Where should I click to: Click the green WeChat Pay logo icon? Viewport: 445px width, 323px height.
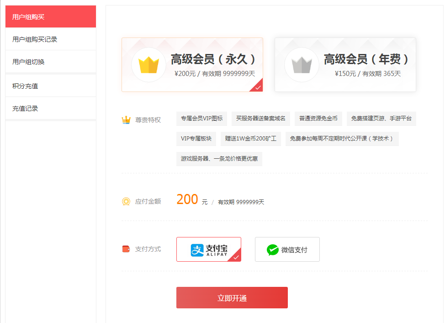[273, 250]
